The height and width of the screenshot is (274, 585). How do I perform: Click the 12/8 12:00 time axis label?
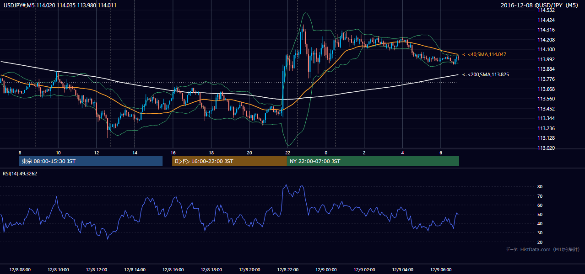tap(96, 270)
